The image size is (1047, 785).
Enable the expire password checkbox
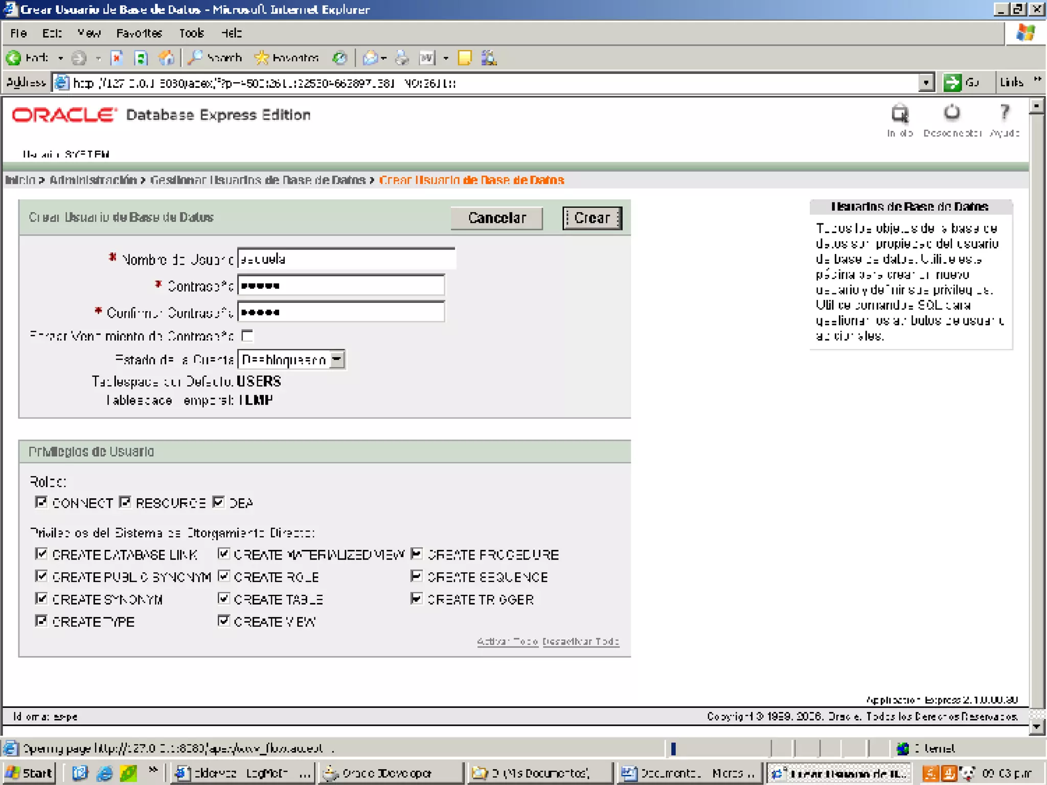(x=248, y=336)
